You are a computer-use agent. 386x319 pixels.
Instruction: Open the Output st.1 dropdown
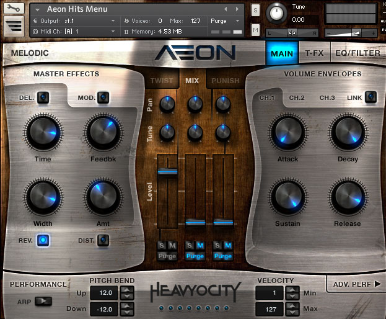click(73, 20)
